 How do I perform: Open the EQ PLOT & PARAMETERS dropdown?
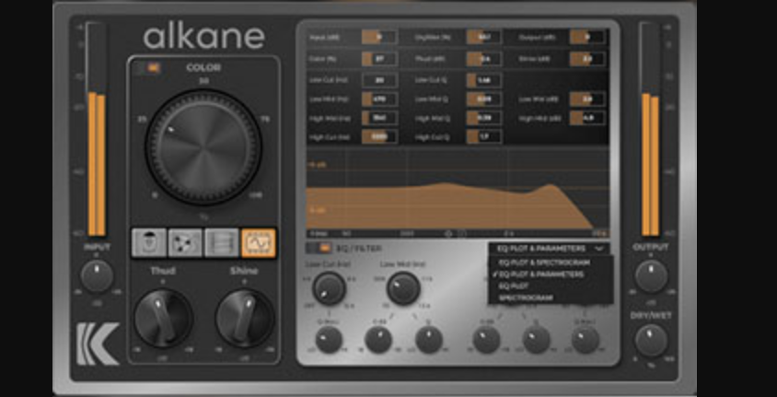coord(549,249)
